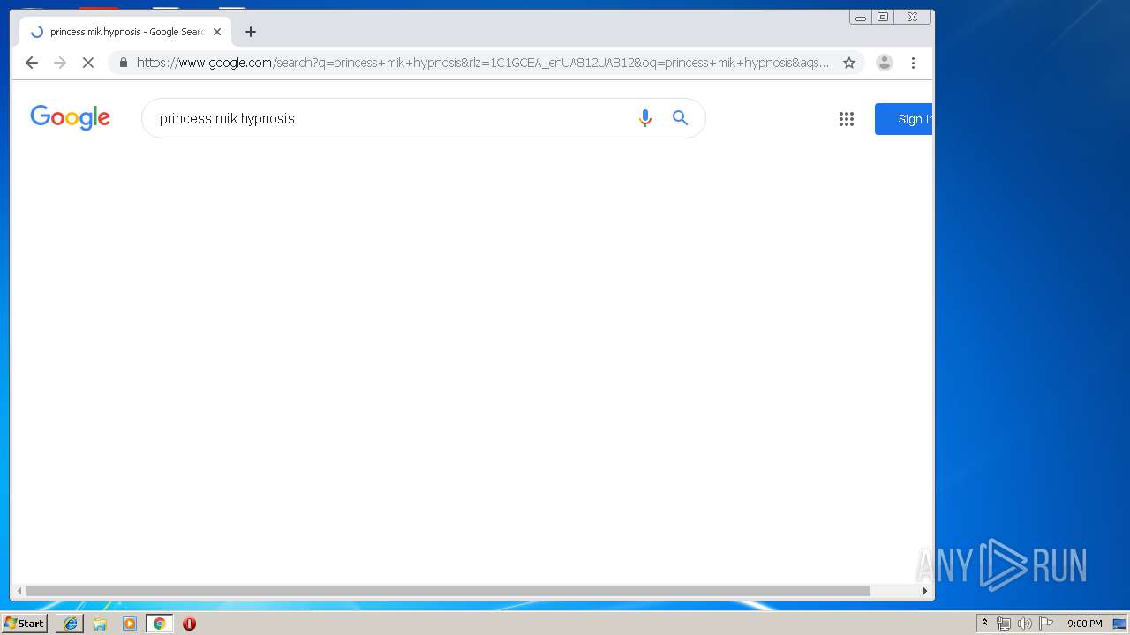Go back with the browser back arrow

pos(32,63)
